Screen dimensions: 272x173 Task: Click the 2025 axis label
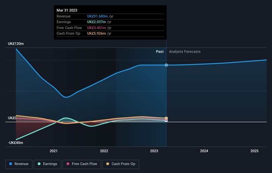pos(254,151)
